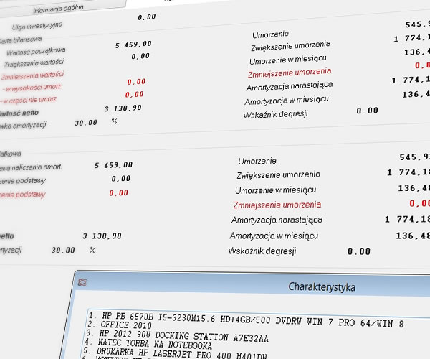430x359 pixels.
Task: Click Umorzenie label in the podatkowa section
Action: [257, 161]
